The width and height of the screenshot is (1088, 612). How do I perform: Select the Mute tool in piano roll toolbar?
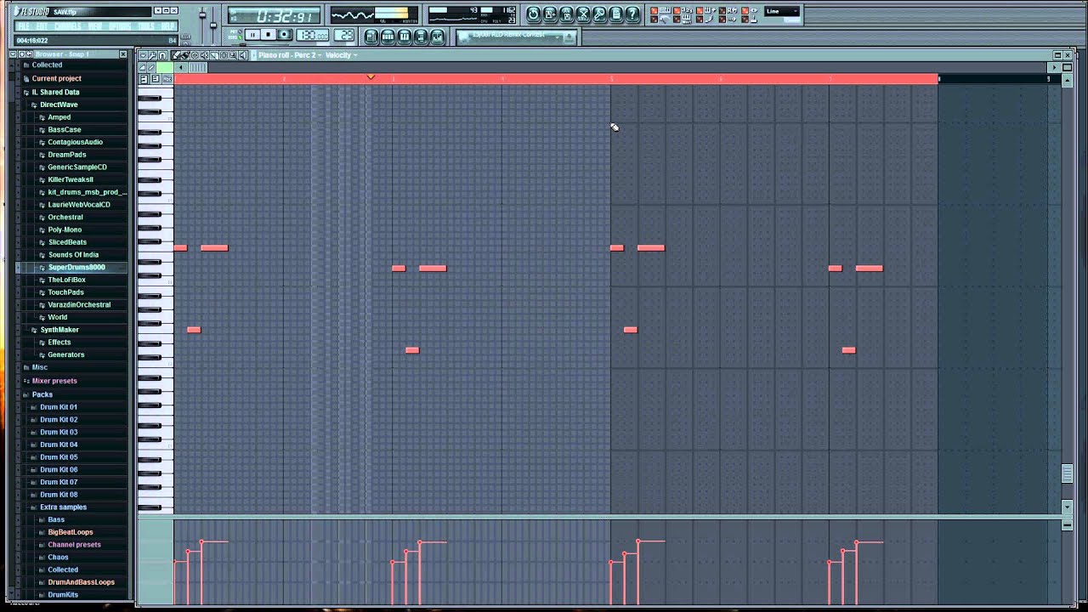click(205, 55)
